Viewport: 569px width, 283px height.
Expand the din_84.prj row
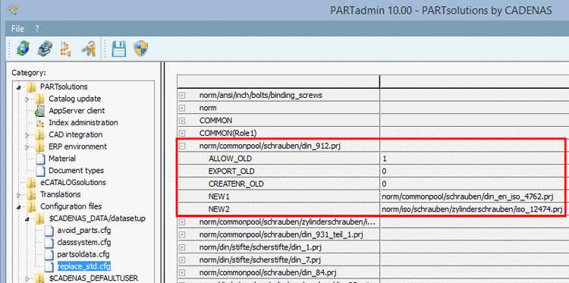pyautogui.click(x=183, y=272)
